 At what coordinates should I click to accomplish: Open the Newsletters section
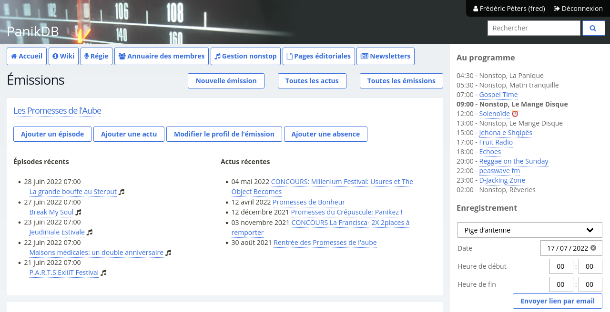386,56
